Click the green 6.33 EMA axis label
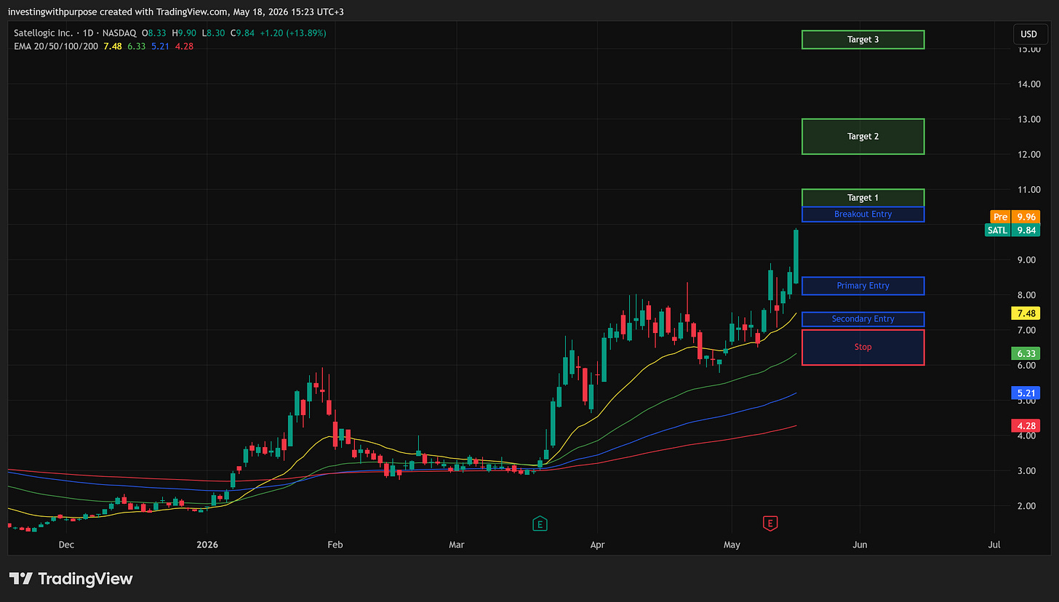The width and height of the screenshot is (1059, 602). pyautogui.click(x=1026, y=353)
